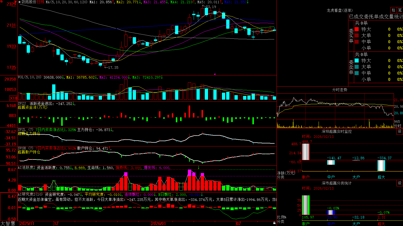The width and height of the screenshot is (403, 226).
Task: Toggle the X10 volume scale box
Action: (13, 98)
